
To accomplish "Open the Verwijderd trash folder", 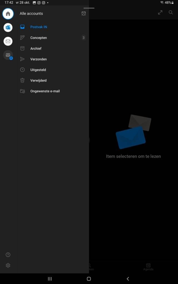I will pyautogui.click(x=38, y=80).
